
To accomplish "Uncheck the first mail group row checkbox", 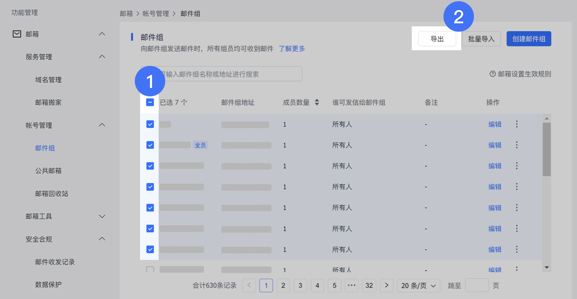I will click(x=150, y=124).
